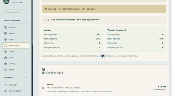Click the 583 HP remaining value
Screen dimensions: 172x96
point(162,87)
